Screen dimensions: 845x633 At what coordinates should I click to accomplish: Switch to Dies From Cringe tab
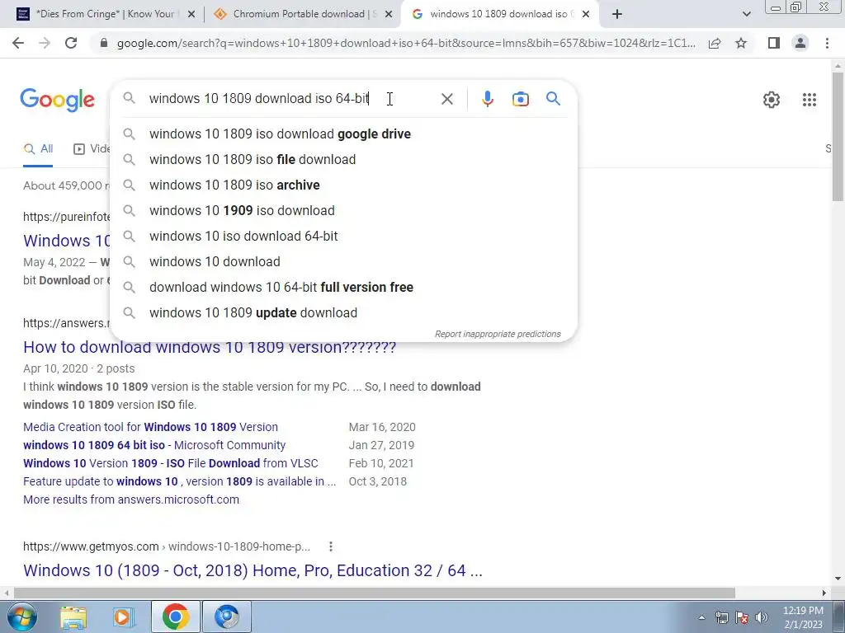[105, 15]
